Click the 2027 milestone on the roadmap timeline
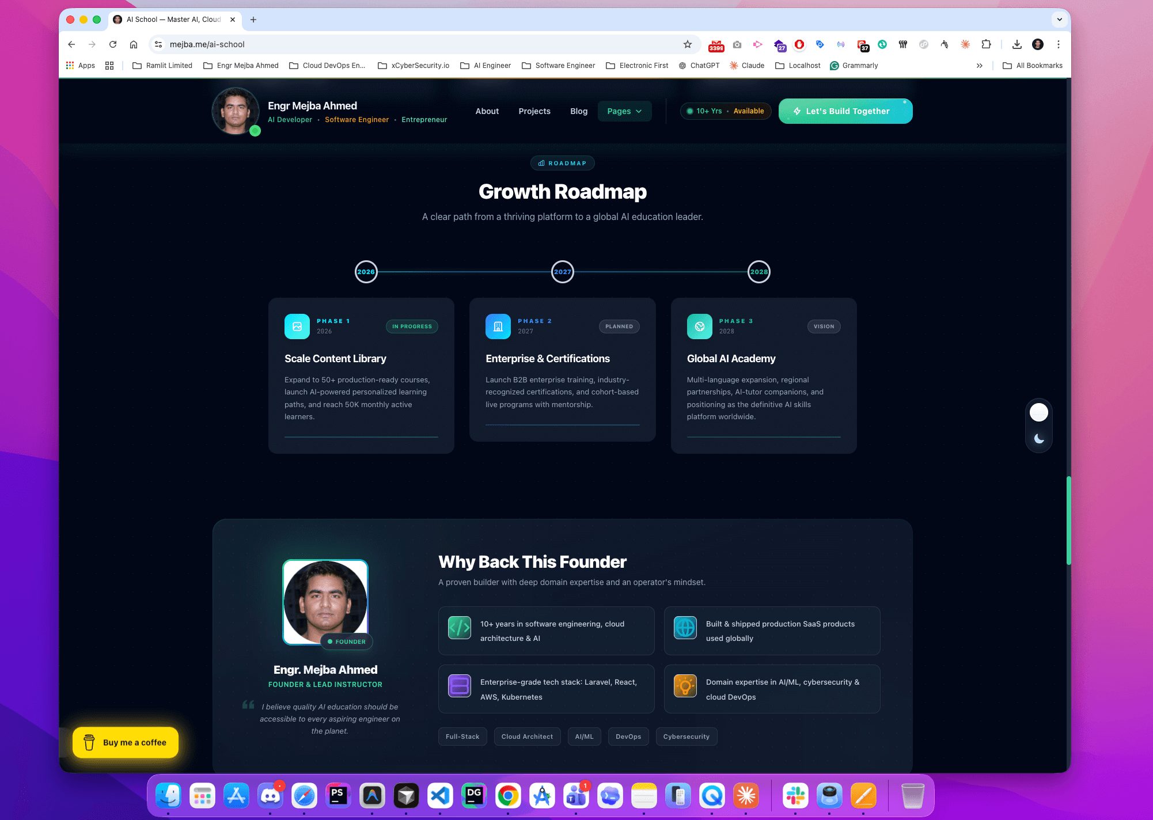 point(563,271)
